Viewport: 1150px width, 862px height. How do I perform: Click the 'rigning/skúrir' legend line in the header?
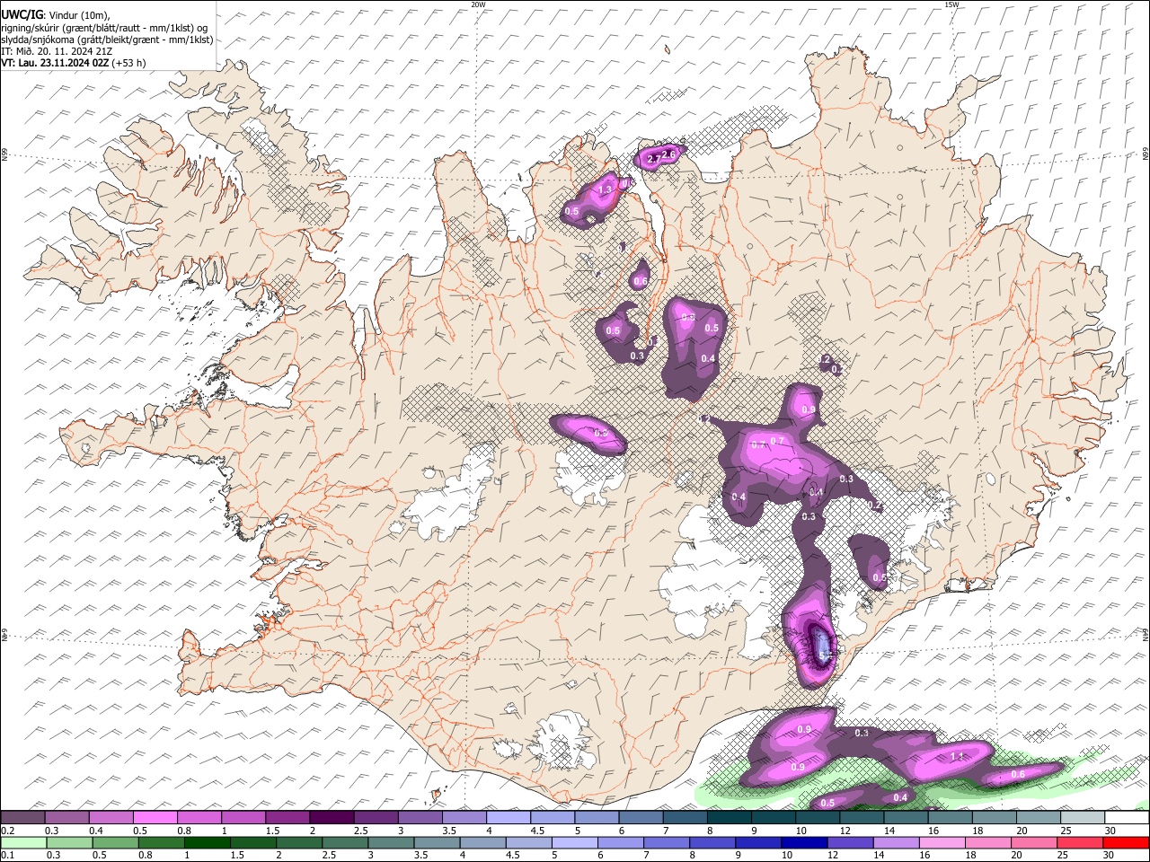tap(104, 26)
